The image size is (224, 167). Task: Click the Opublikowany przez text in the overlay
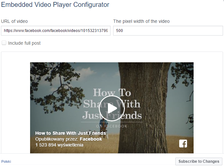click(x=57, y=139)
